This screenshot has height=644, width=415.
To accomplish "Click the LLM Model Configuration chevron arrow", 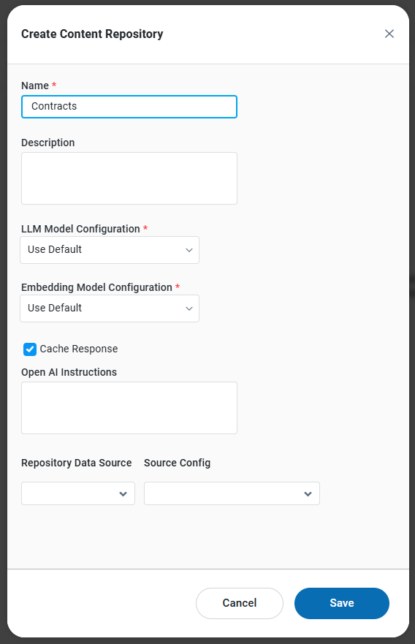I will (189, 250).
